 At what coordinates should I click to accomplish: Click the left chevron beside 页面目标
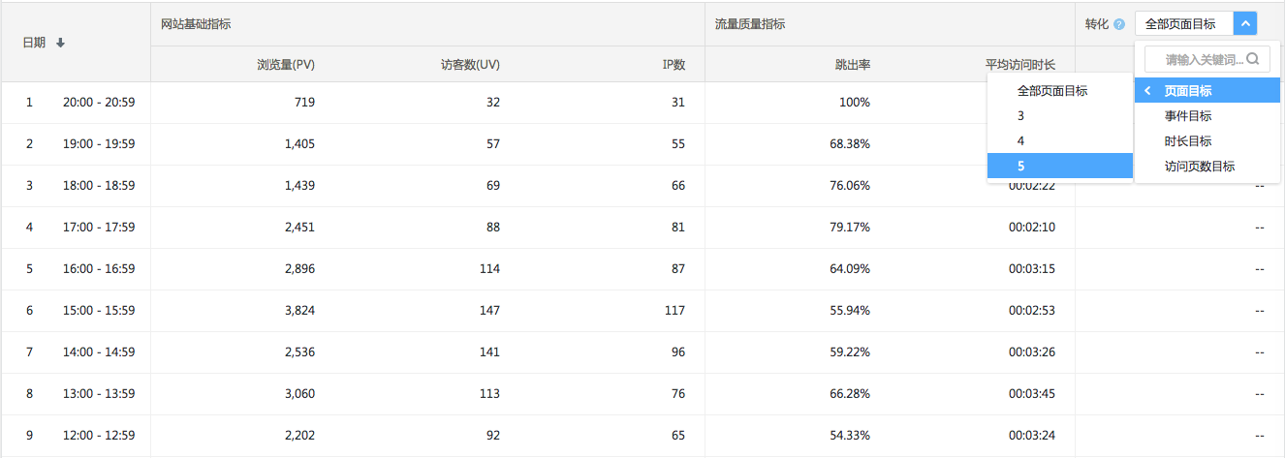pos(1147,91)
